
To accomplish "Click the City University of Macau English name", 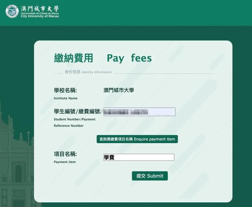I will tap(40, 16).
